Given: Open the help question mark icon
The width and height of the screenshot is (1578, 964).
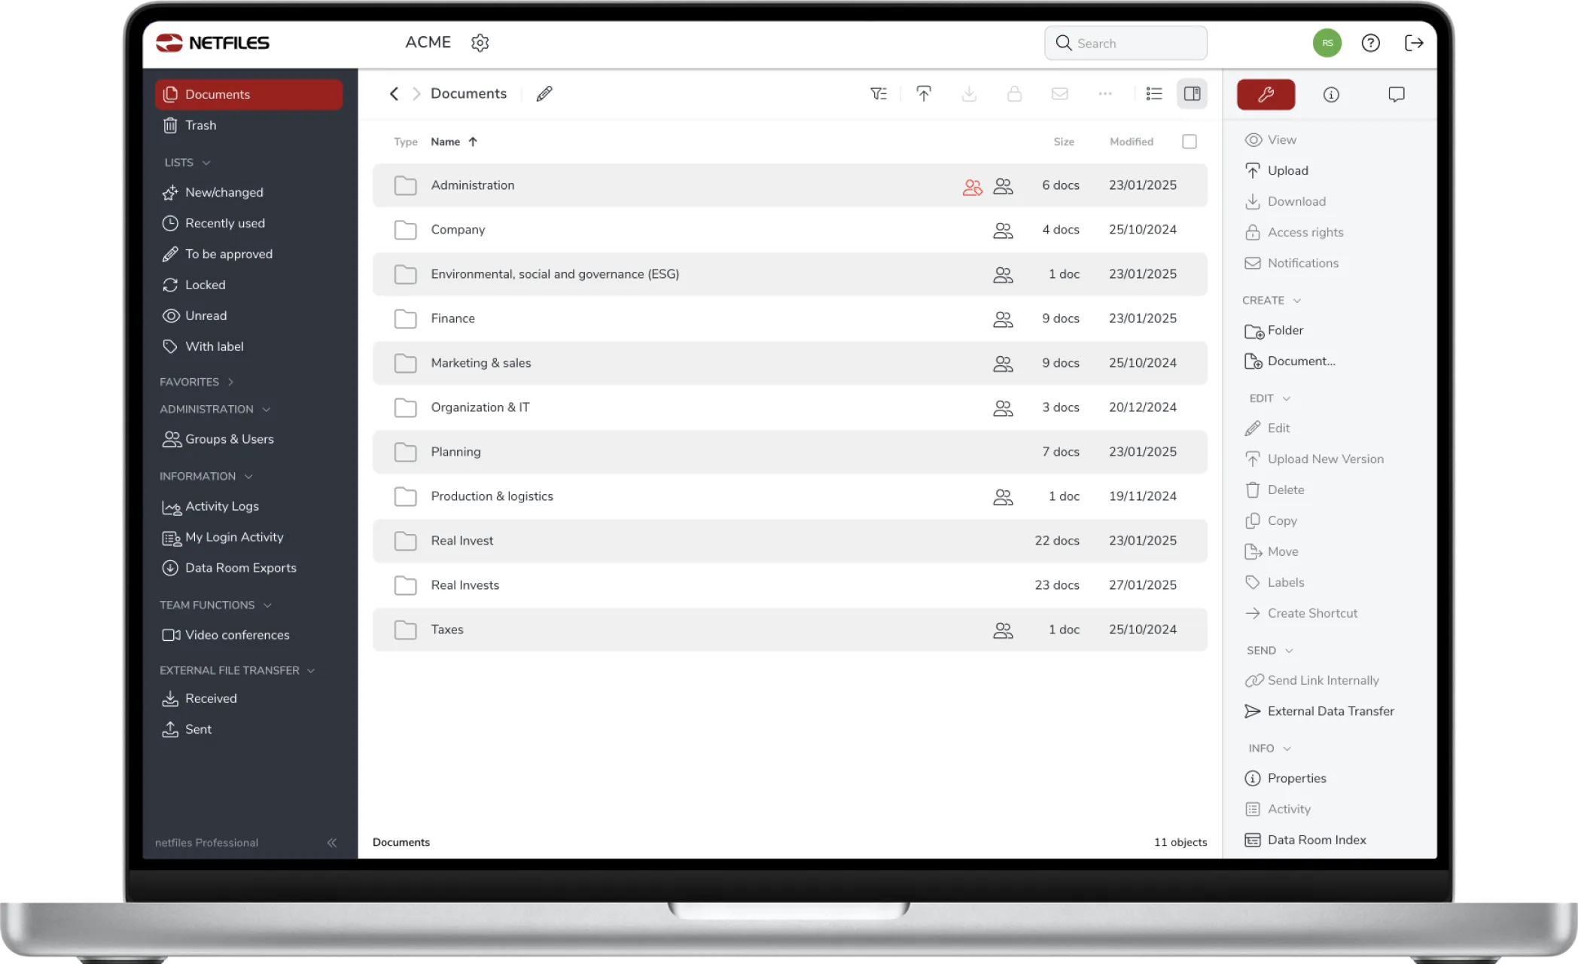Looking at the screenshot, I should (1370, 43).
